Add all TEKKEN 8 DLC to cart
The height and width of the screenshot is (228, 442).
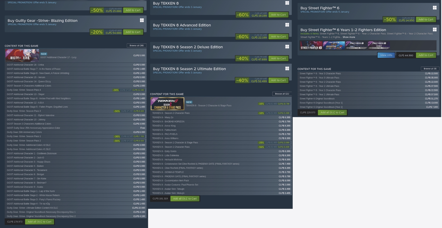tap(185, 199)
